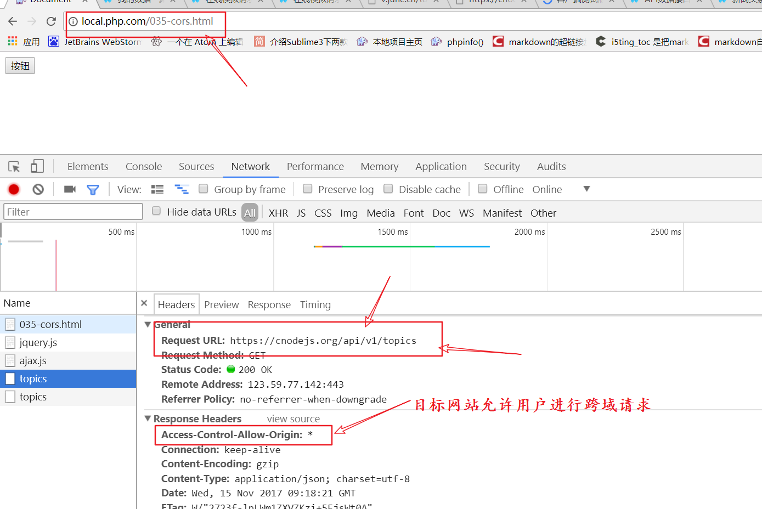Collapse the General section
The height and width of the screenshot is (509, 762).
148,325
